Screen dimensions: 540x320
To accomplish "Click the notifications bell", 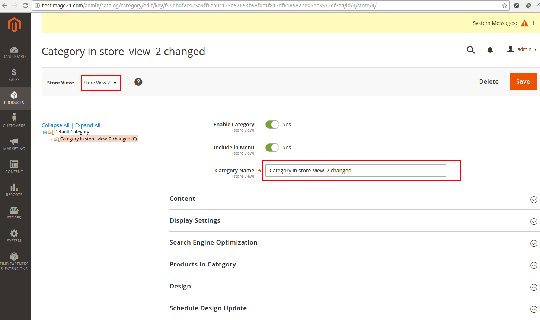I will click(490, 49).
